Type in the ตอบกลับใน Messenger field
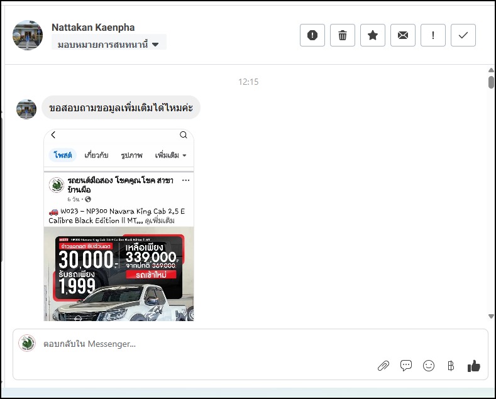The width and height of the screenshot is (496, 399). tap(189, 344)
